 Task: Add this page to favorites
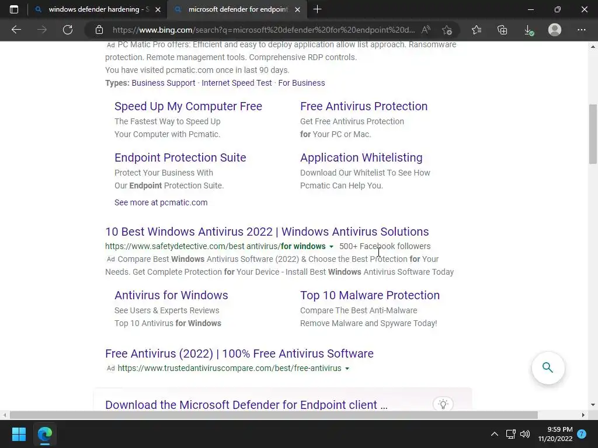pos(447,30)
